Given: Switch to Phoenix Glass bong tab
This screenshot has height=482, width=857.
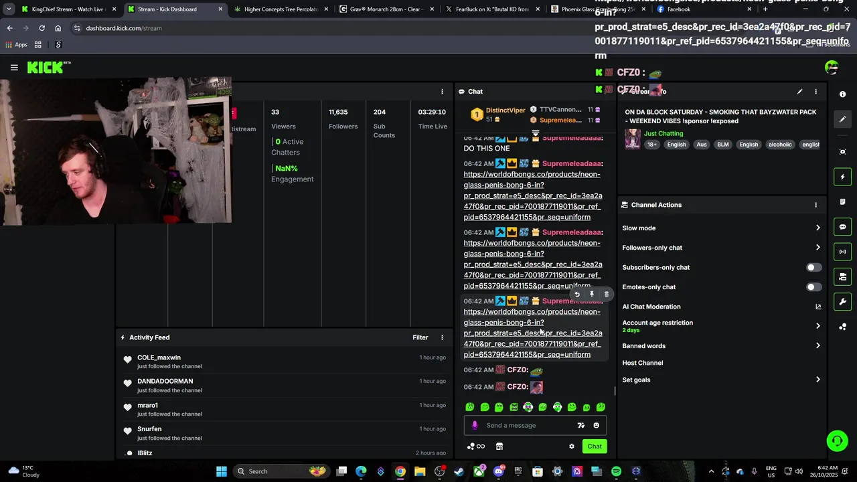Looking at the screenshot, I should point(597,9).
